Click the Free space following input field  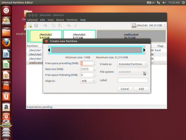[87, 75]
